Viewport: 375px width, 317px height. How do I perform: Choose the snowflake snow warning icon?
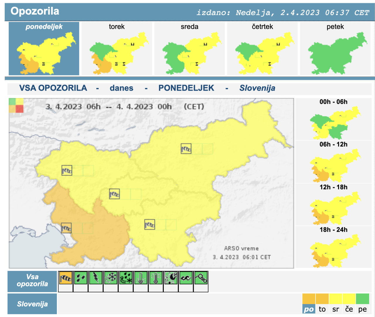click(x=111, y=278)
